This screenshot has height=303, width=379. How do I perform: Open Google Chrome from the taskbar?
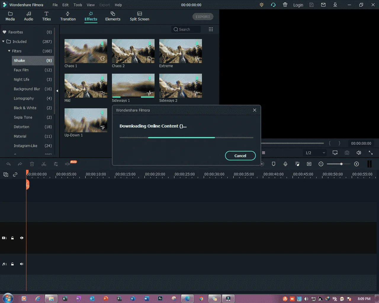(x=201, y=299)
